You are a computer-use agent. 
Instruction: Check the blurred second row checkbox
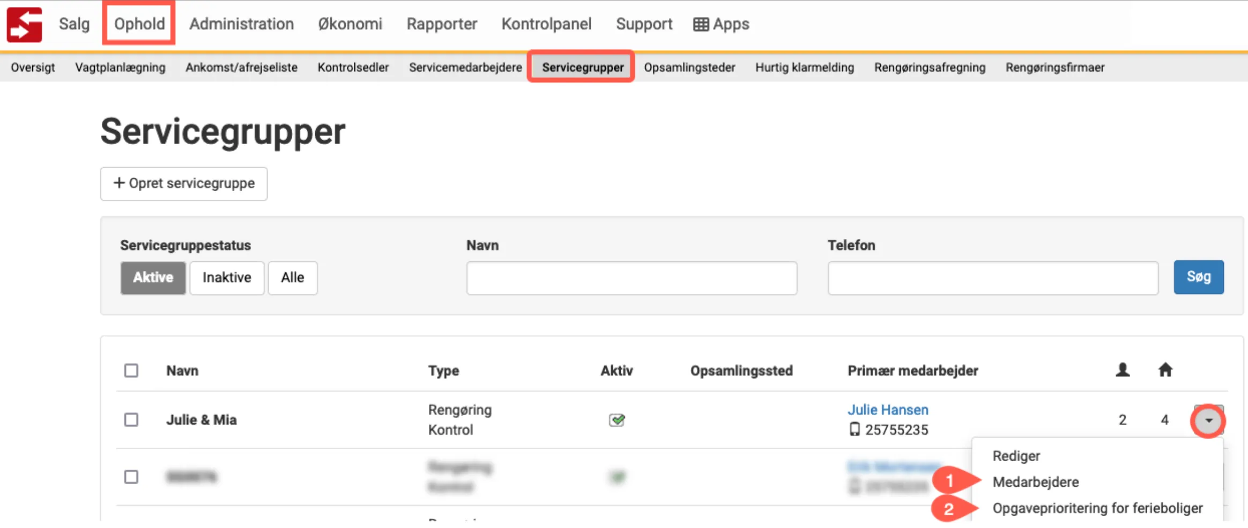(131, 477)
